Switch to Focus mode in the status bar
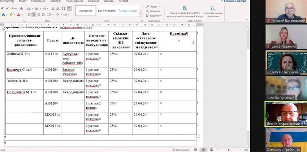The height and width of the screenshot is (152, 307). [x=181, y=150]
